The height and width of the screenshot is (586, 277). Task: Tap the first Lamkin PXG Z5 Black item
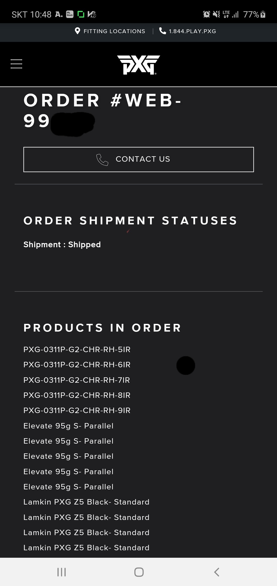(x=86, y=502)
